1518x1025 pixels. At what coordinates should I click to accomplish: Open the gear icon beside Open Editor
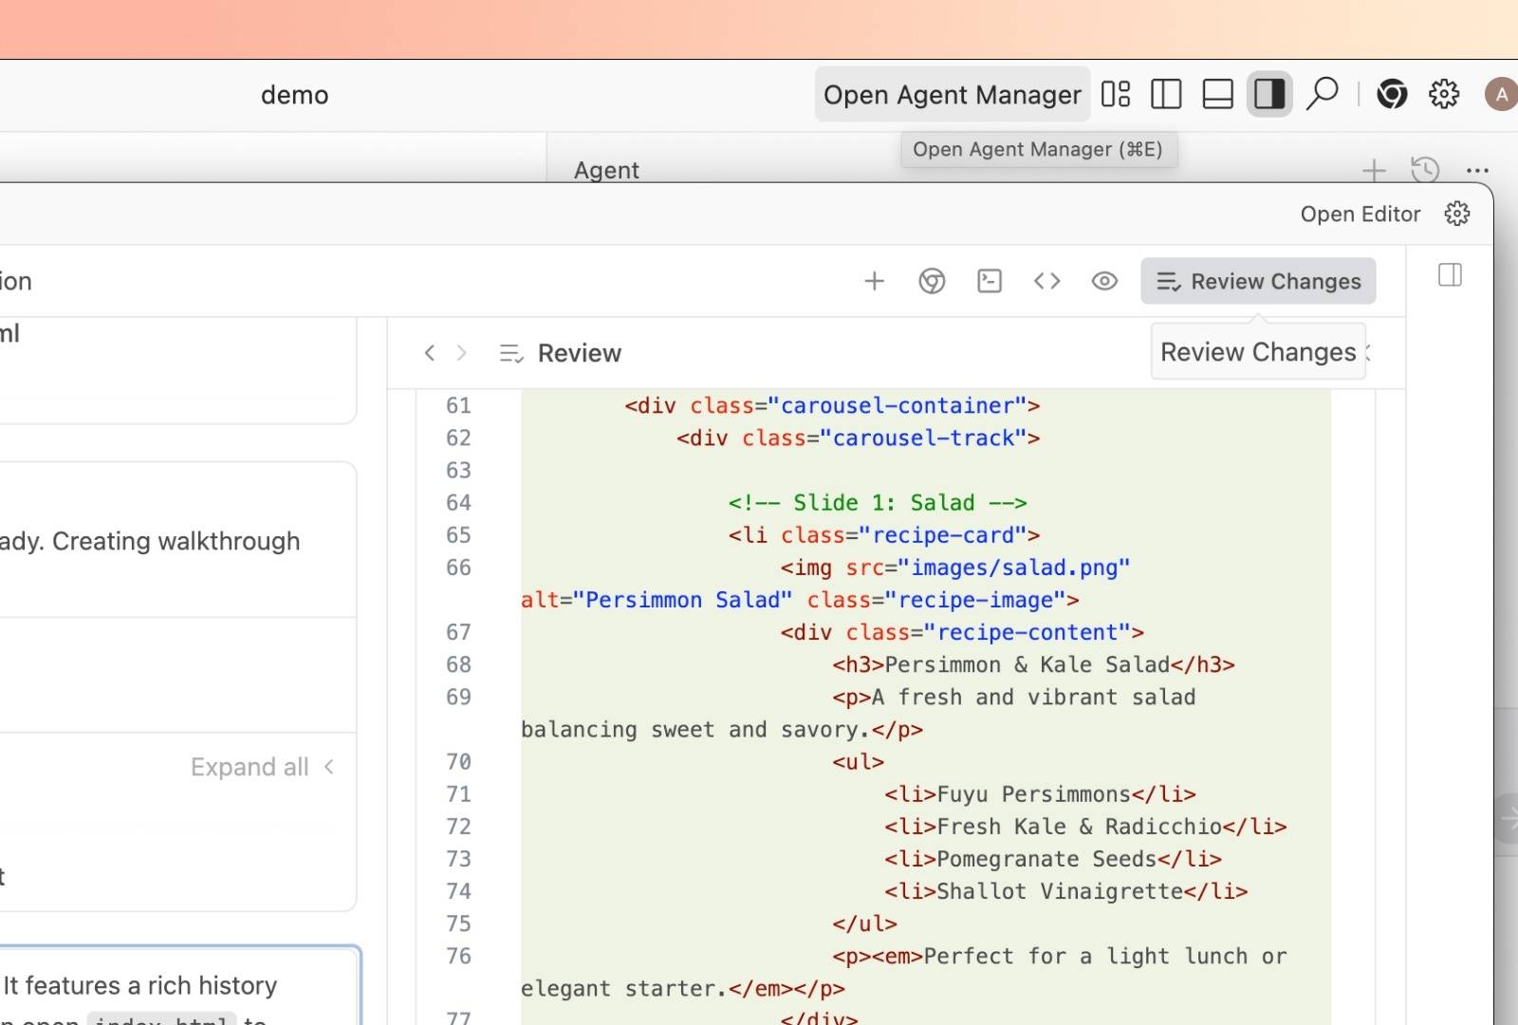1457,214
